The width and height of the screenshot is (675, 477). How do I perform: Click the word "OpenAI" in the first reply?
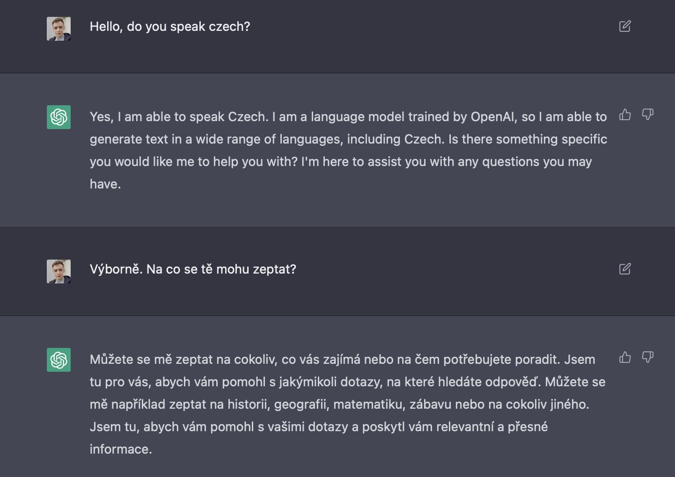[492, 117]
